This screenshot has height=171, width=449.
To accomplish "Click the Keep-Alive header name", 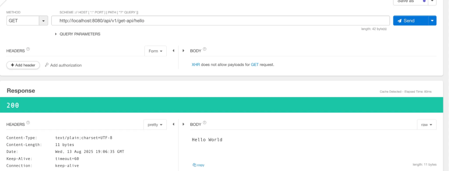I will coord(19,159).
